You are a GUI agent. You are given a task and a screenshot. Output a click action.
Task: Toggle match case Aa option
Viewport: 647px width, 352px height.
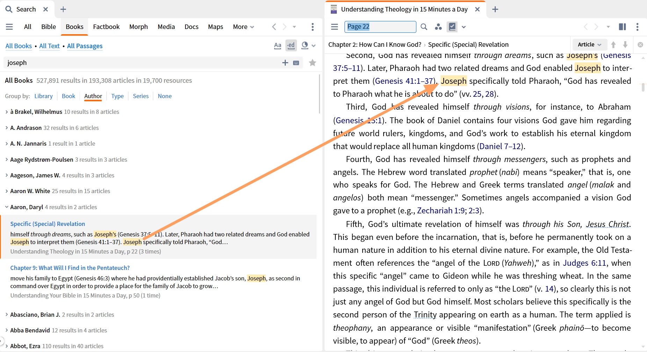278,45
